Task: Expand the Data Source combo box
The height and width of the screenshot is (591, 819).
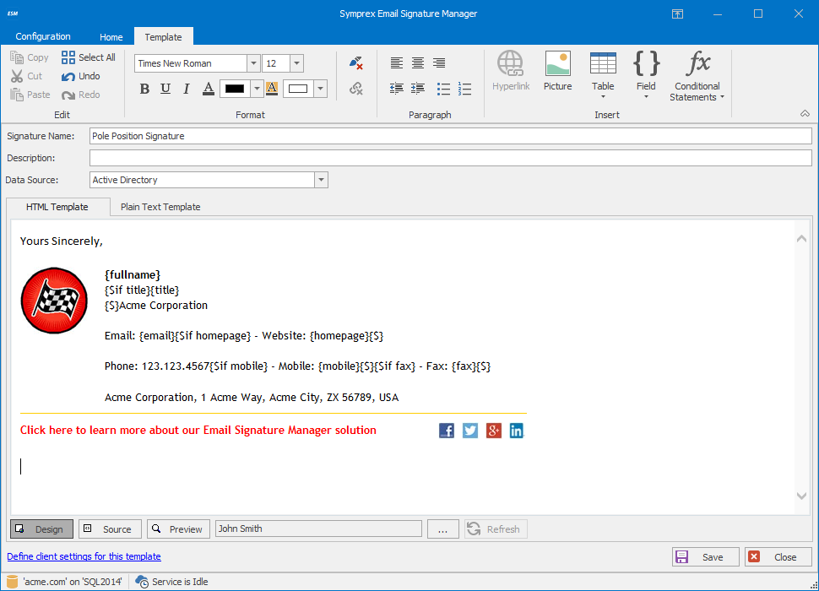Action: point(321,180)
